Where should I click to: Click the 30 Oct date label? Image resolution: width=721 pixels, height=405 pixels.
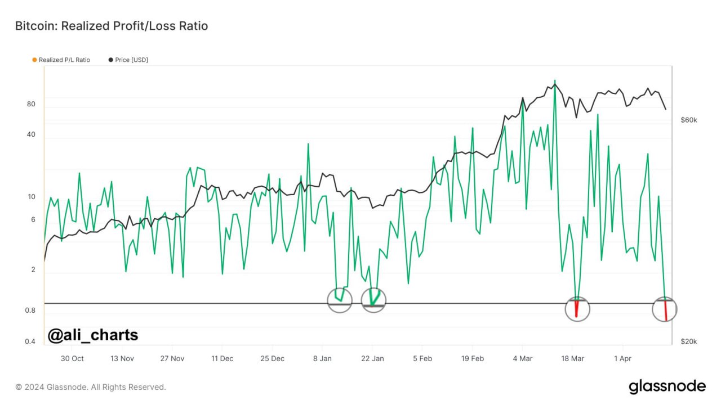pos(72,358)
